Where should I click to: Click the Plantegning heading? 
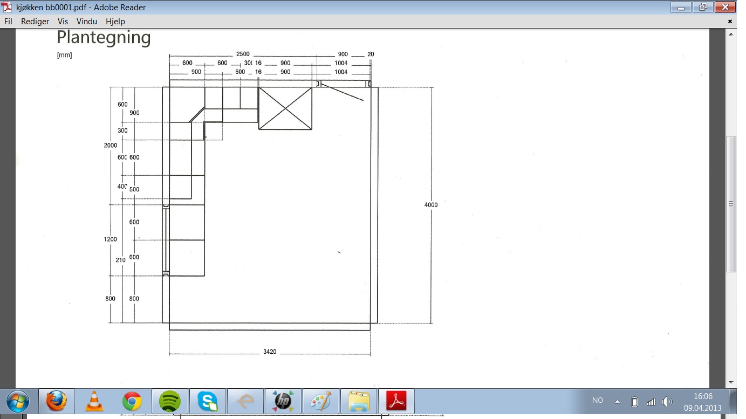[104, 38]
